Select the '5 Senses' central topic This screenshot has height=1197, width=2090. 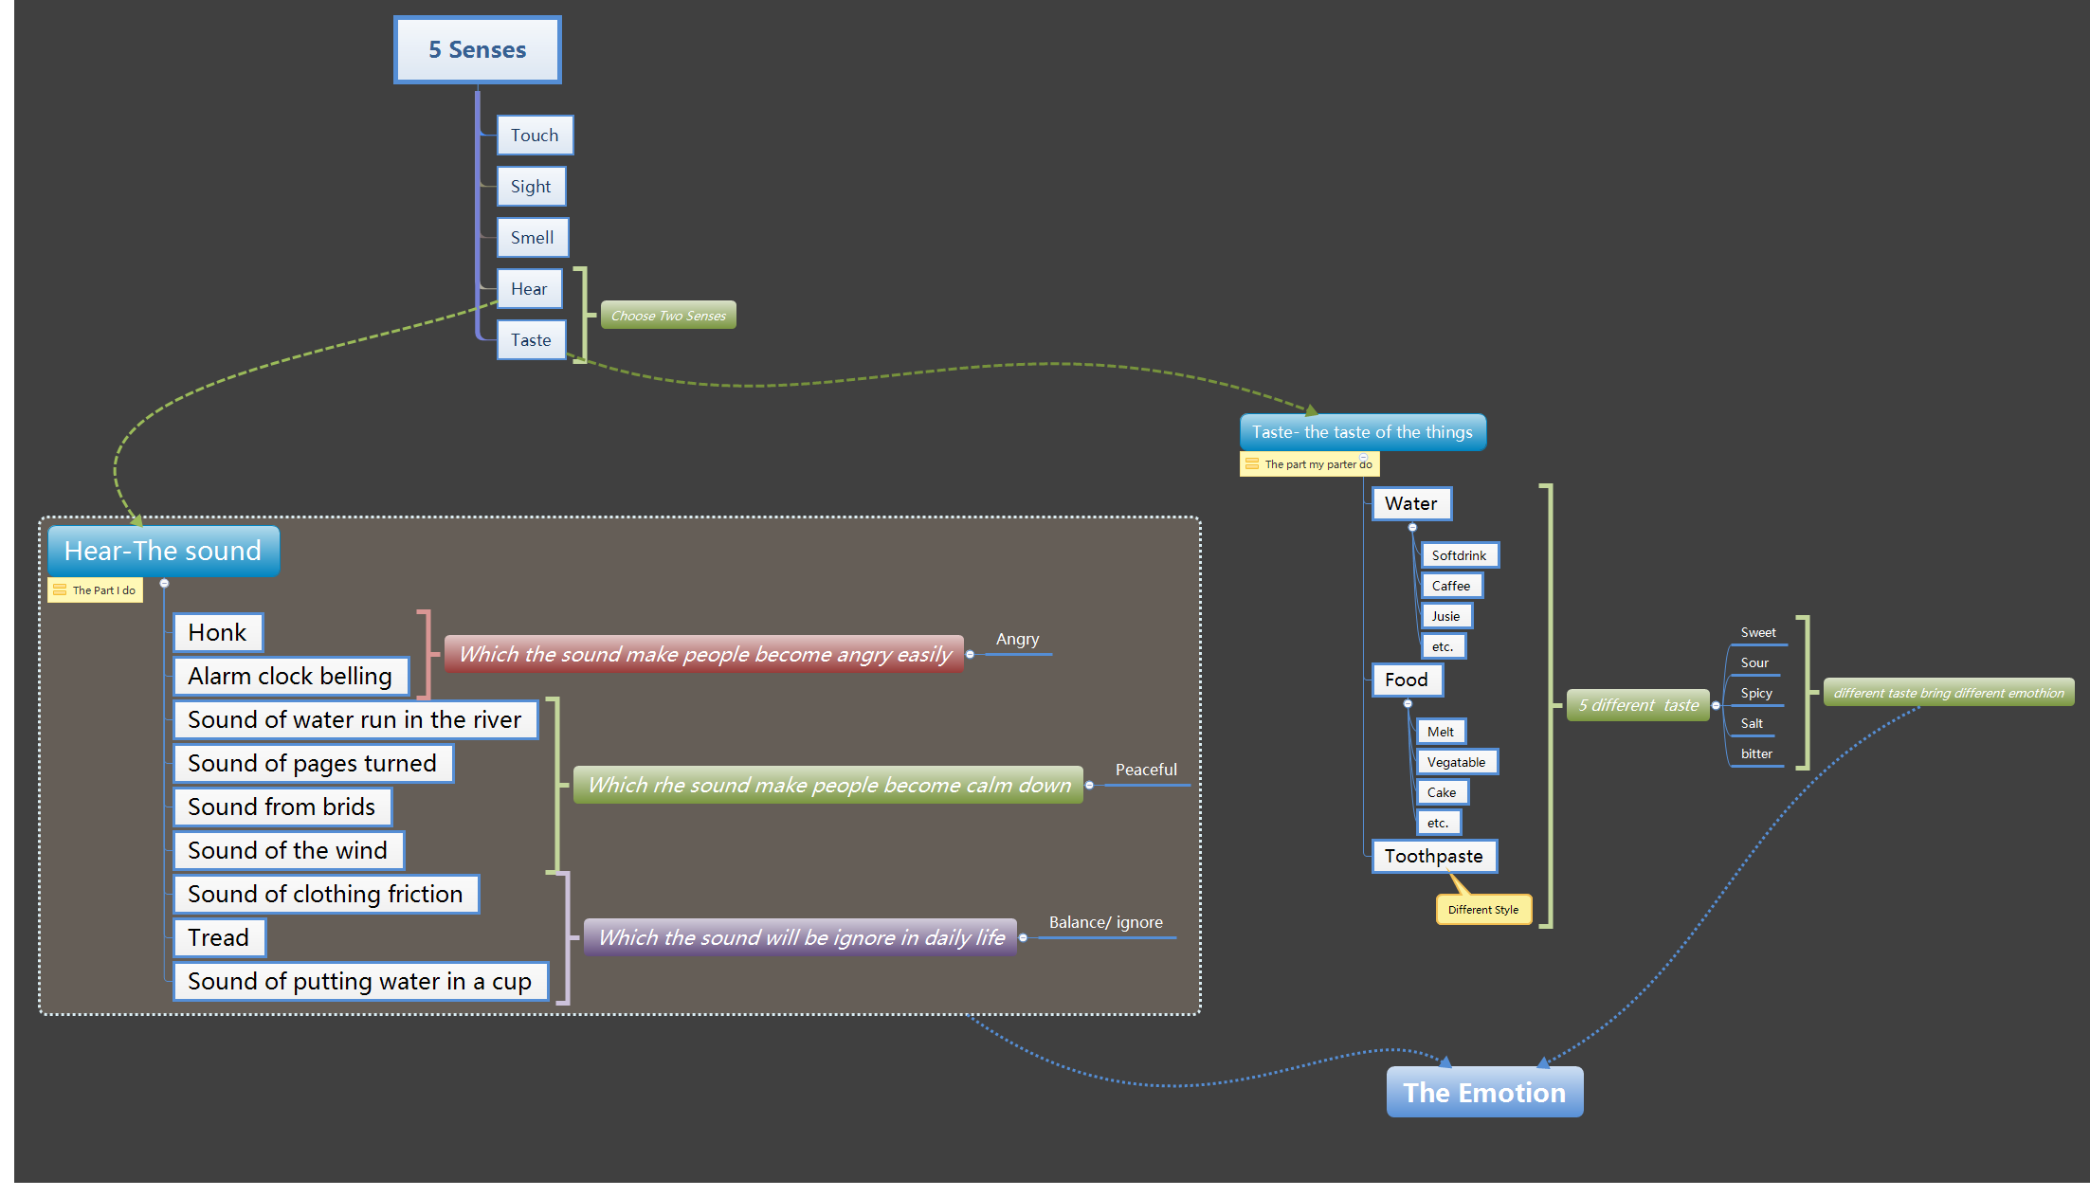click(x=477, y=50)
